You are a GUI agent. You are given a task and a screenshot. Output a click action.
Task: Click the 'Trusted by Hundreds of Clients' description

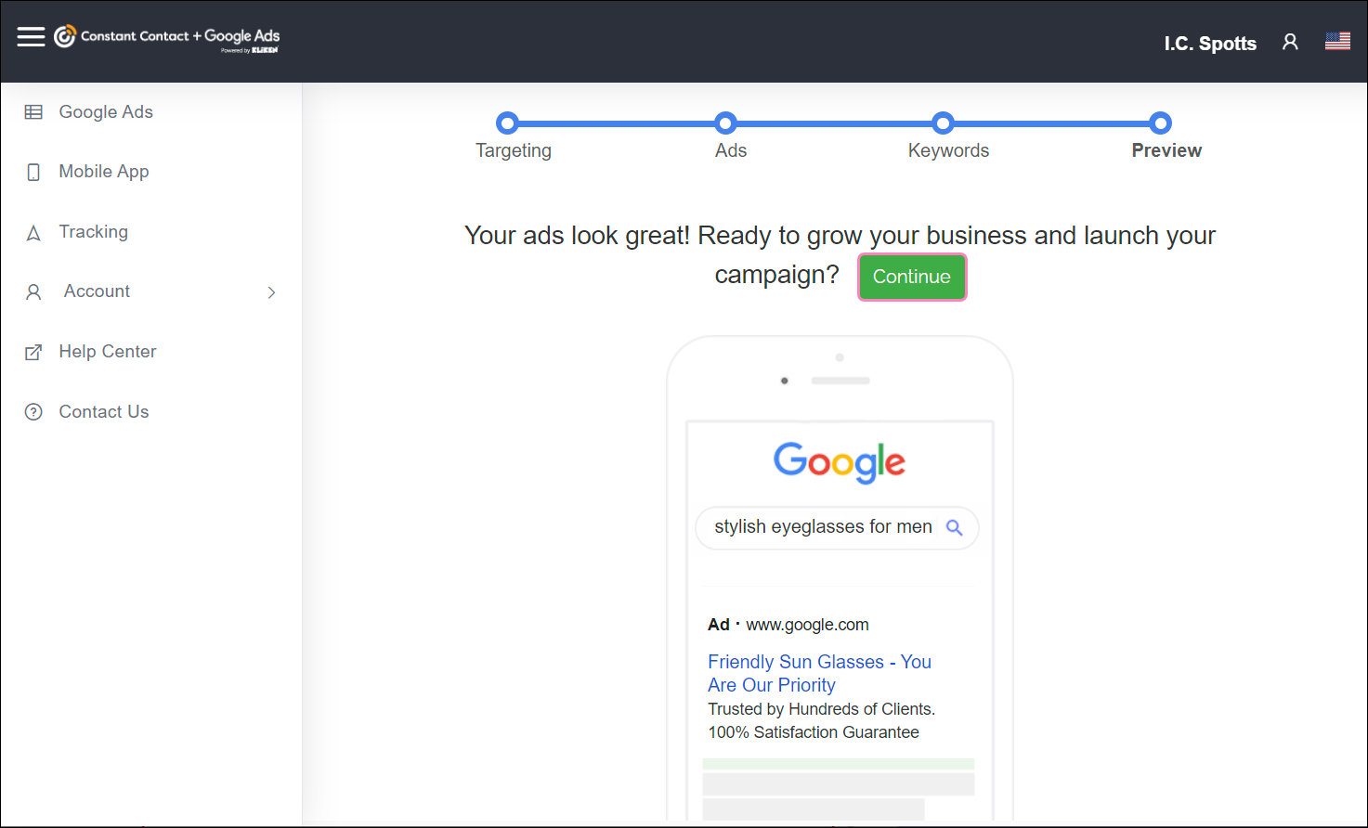click(x=822, y=709)
